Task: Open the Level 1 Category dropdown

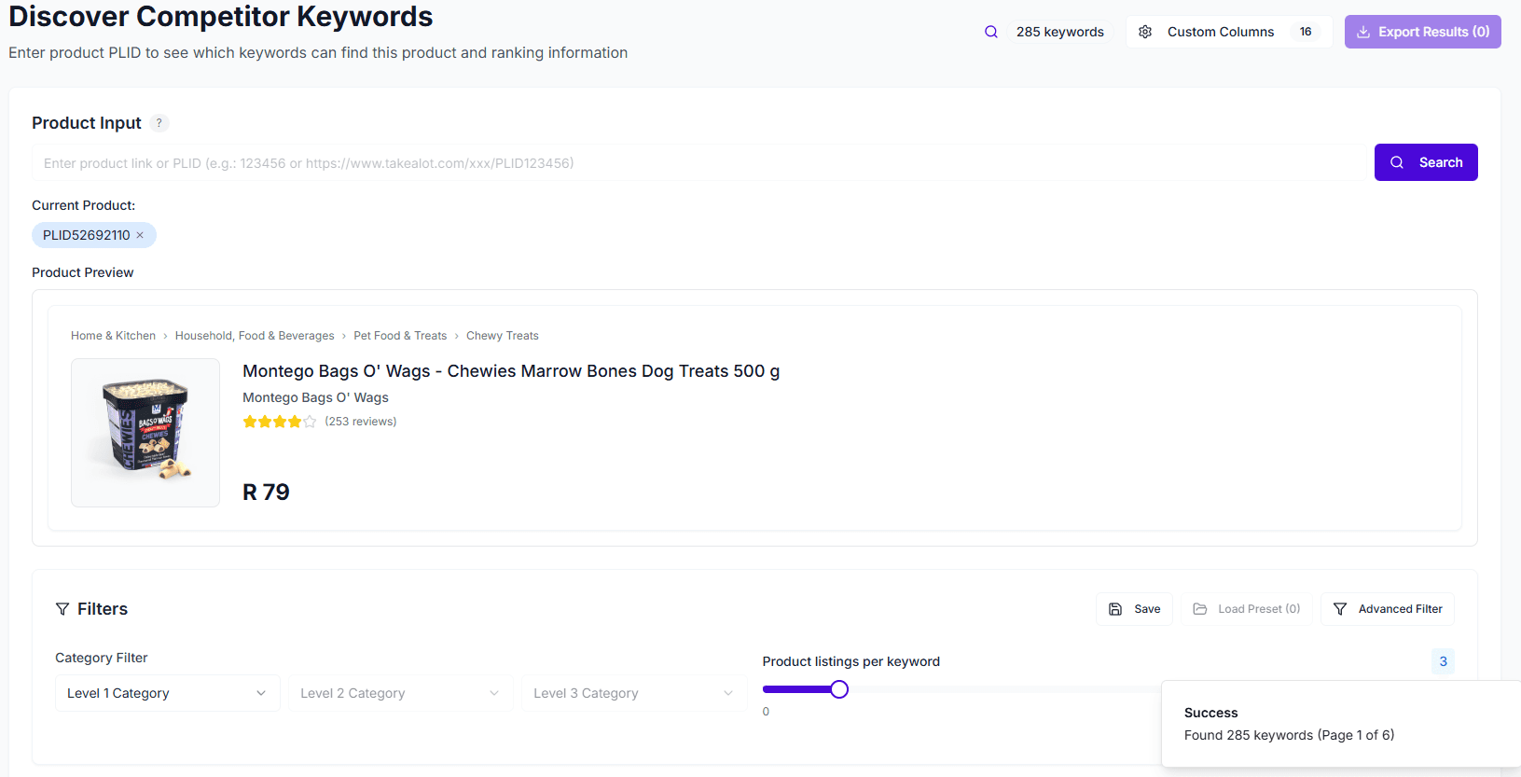Action: tap(167, 693)
